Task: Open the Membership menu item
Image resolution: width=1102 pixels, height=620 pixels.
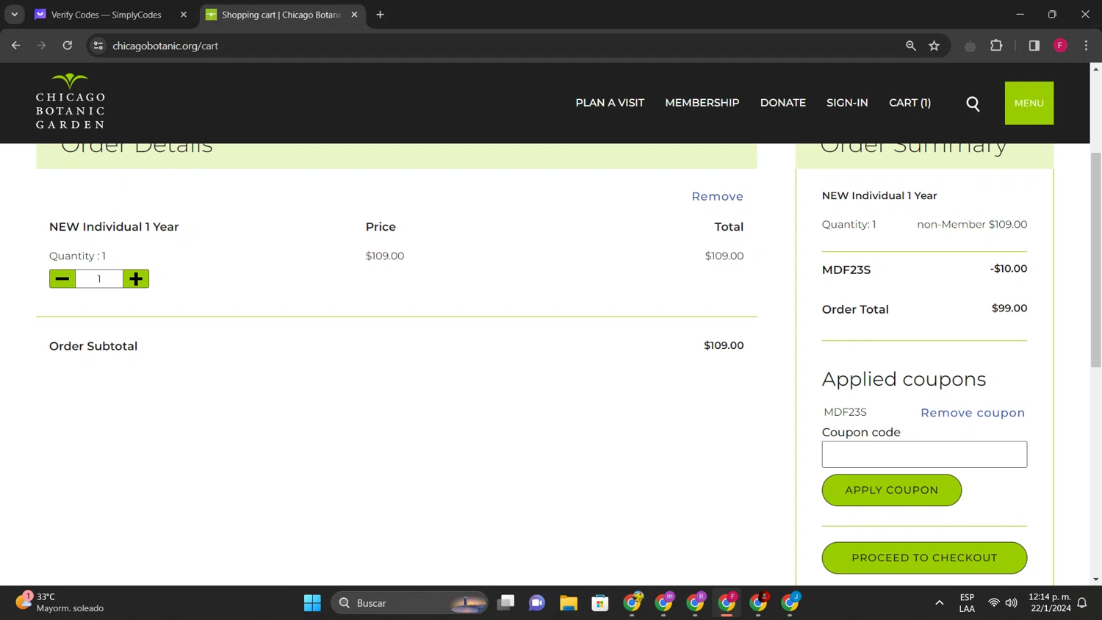Action: tap(702, 103)
